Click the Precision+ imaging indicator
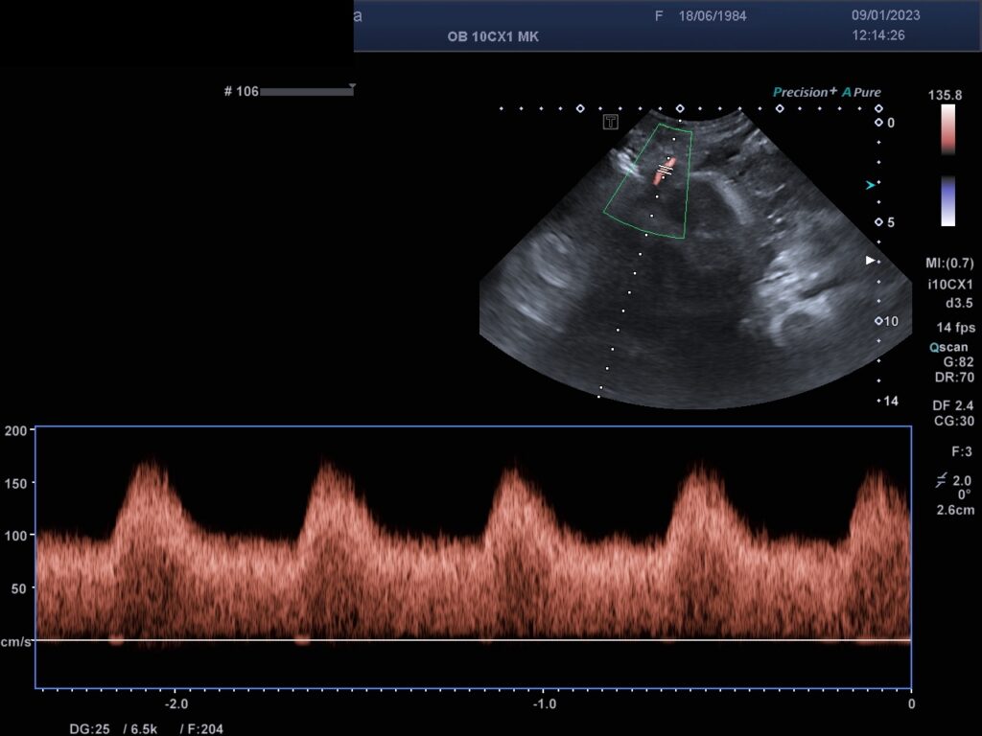 (806, 92)
